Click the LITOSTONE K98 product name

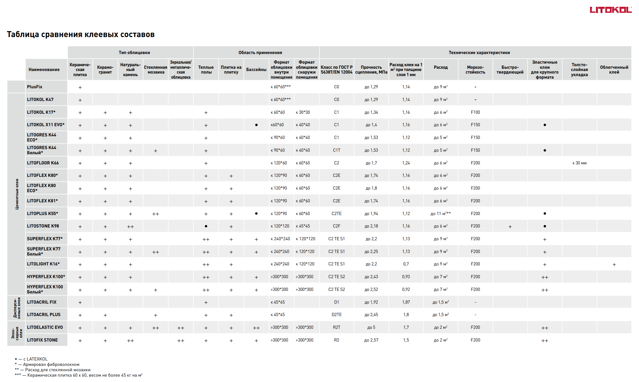(43, 226)
